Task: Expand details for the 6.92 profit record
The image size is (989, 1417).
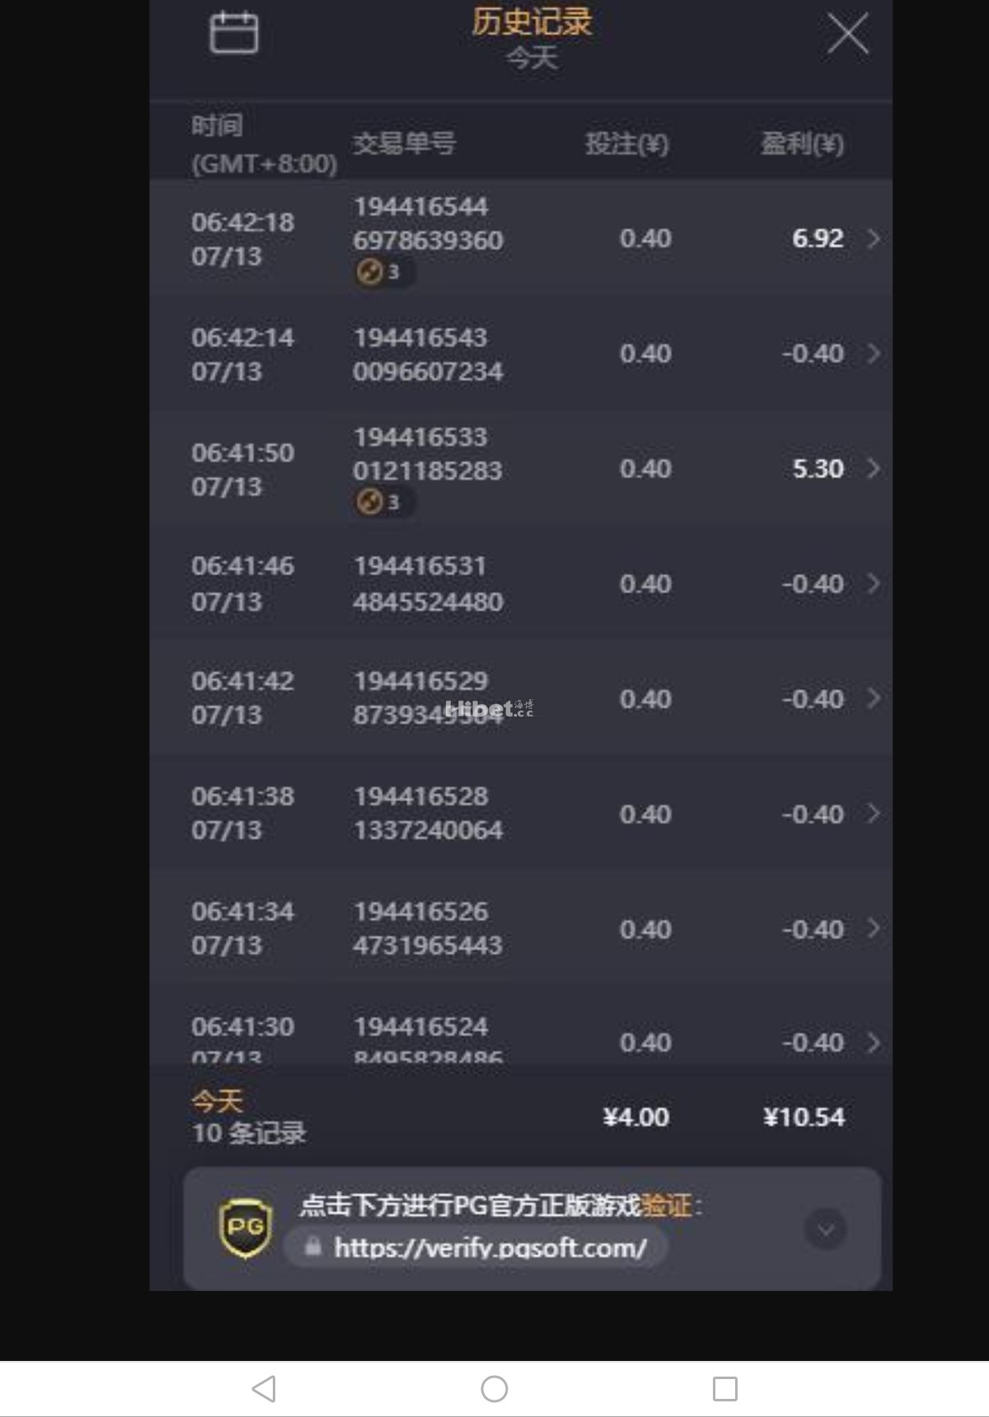Action: click(874, 239)
